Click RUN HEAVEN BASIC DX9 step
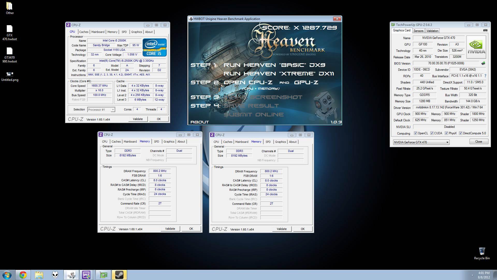This screenshot has width=497, height=280. tap(274, 65)
